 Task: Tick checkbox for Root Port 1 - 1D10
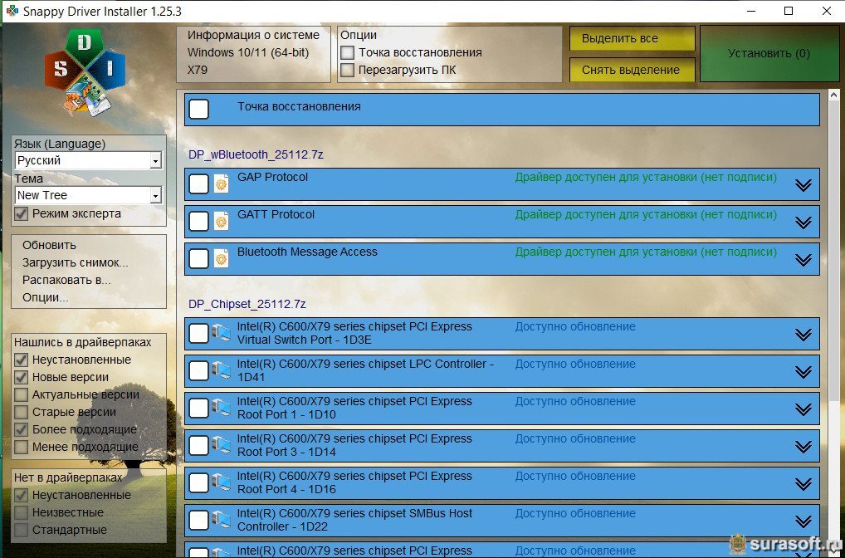pos(199,409)
